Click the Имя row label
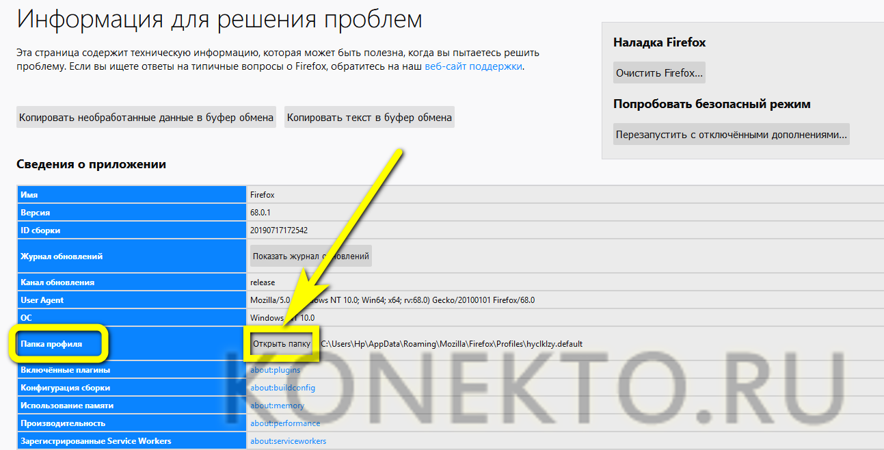The height and width of the screenshot is (450, 884). click(29, 195)
